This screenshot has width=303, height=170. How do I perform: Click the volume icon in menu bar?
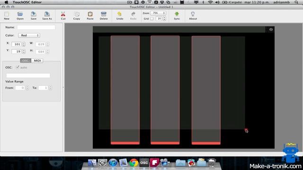coord(217,2)
